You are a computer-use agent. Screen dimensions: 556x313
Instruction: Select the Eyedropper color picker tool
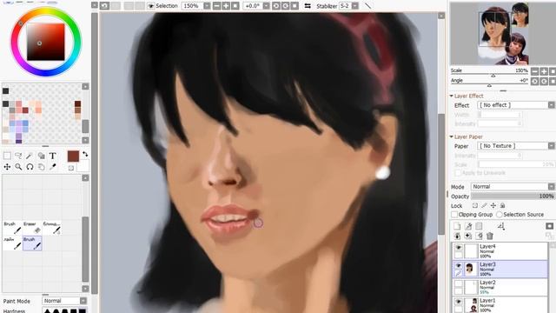tap(52, 167)
